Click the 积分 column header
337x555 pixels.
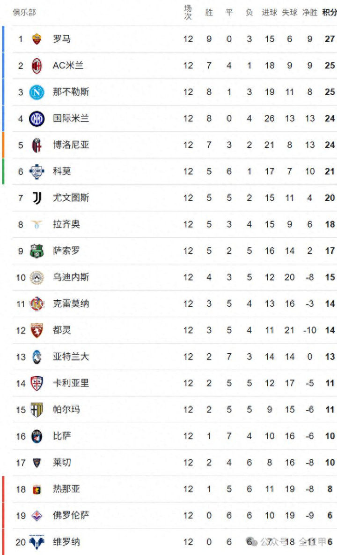(x=330, y=13)
